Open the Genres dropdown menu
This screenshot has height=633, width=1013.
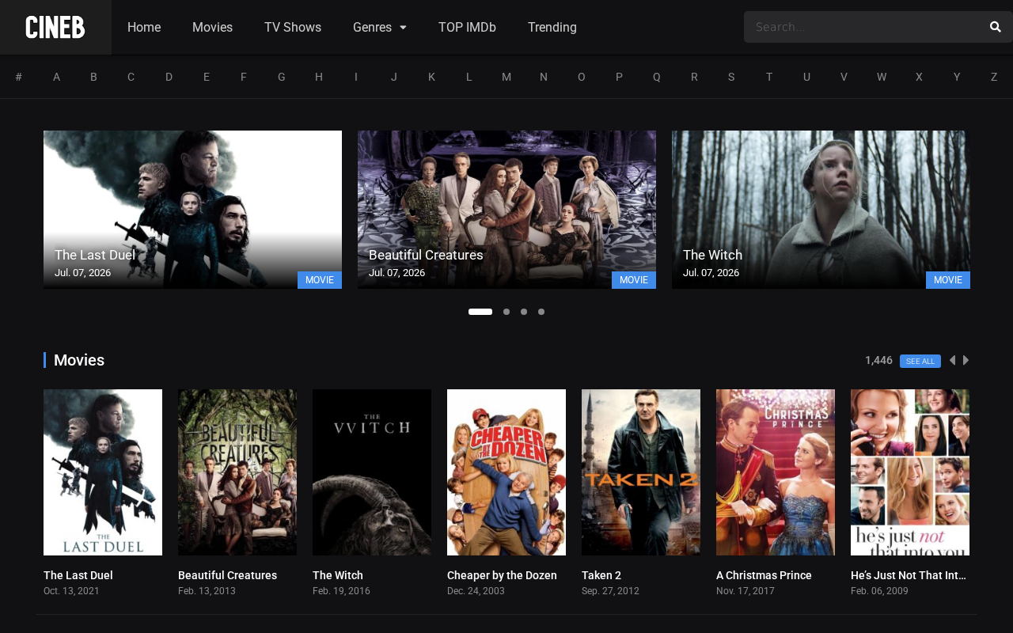[380, 28]
